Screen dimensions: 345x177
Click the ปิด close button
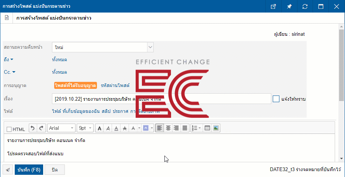coord(55,170)
